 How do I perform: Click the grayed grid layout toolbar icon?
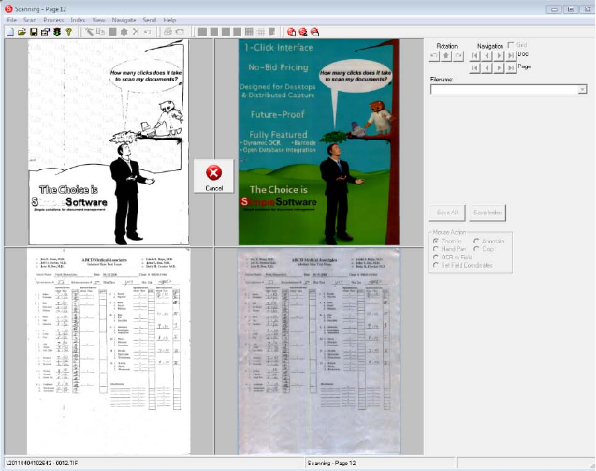click(249, 32)
